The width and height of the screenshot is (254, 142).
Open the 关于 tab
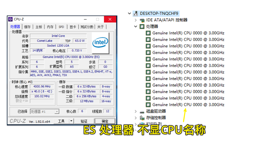tap(101, 27)
